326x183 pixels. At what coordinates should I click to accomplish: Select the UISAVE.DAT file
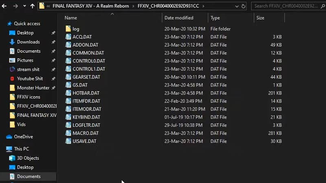pyautogui.click(x=84, y=141)
